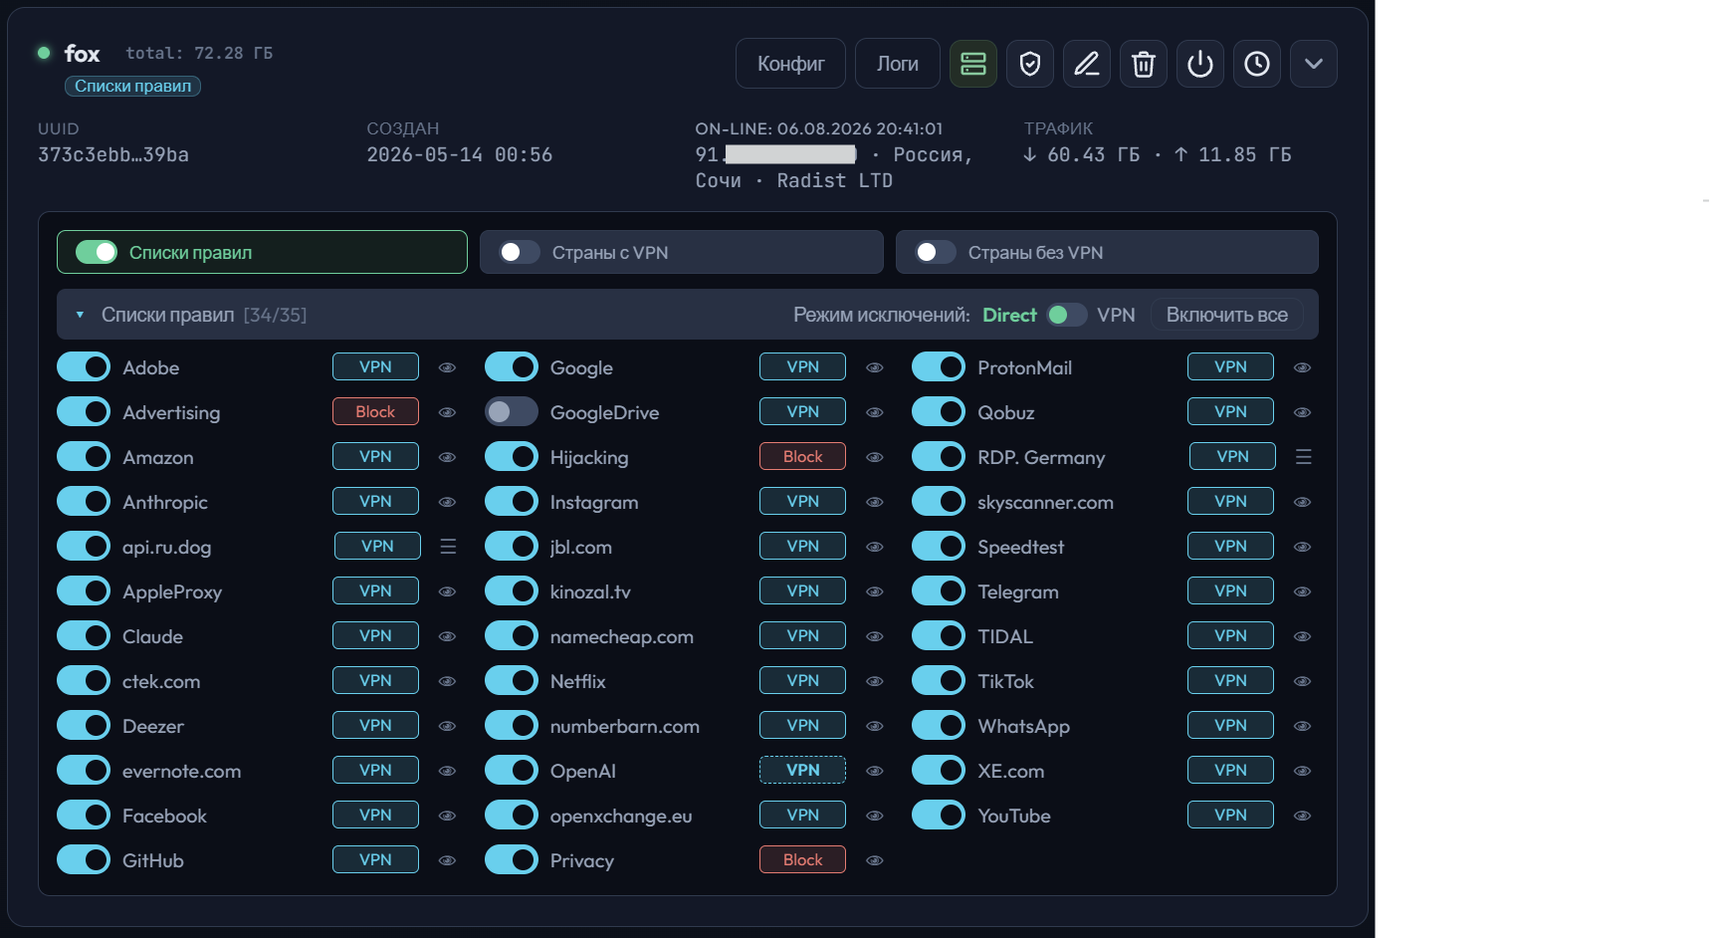This screenshot has height=938, width=1710.
Task: Click the clock history icon button
Action: [x=1256, y=64]
